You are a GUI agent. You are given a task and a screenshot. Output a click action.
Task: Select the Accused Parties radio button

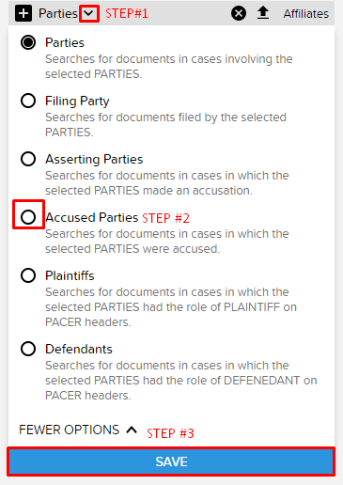click(x=28, y=217)
